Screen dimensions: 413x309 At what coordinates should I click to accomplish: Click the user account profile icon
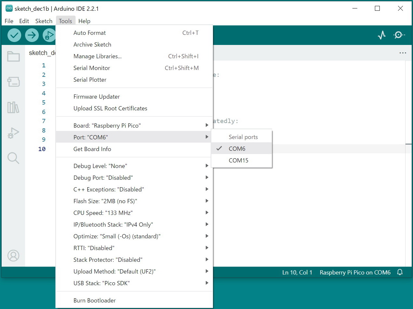tap(13, 256)
